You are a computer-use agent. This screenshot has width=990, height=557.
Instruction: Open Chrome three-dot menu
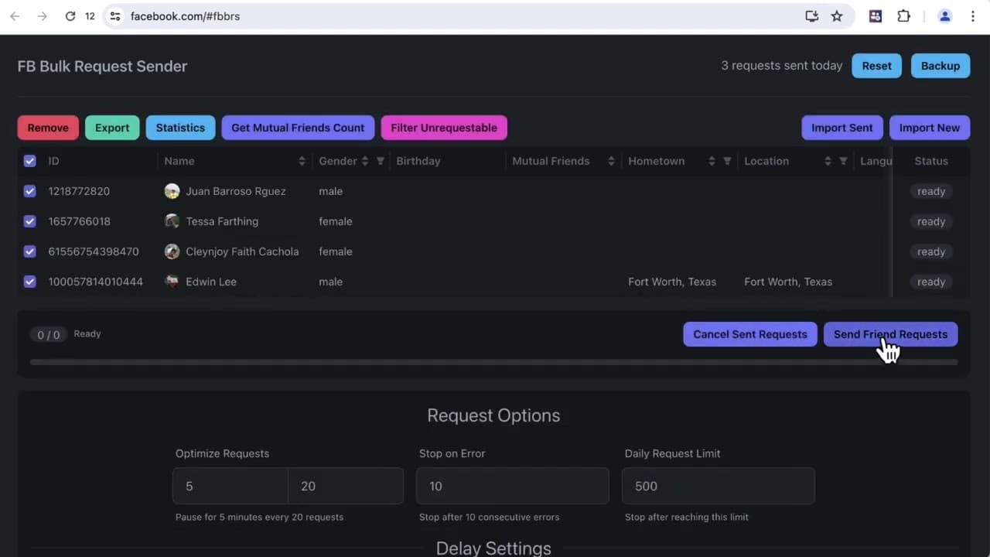[x=973, y=16]
